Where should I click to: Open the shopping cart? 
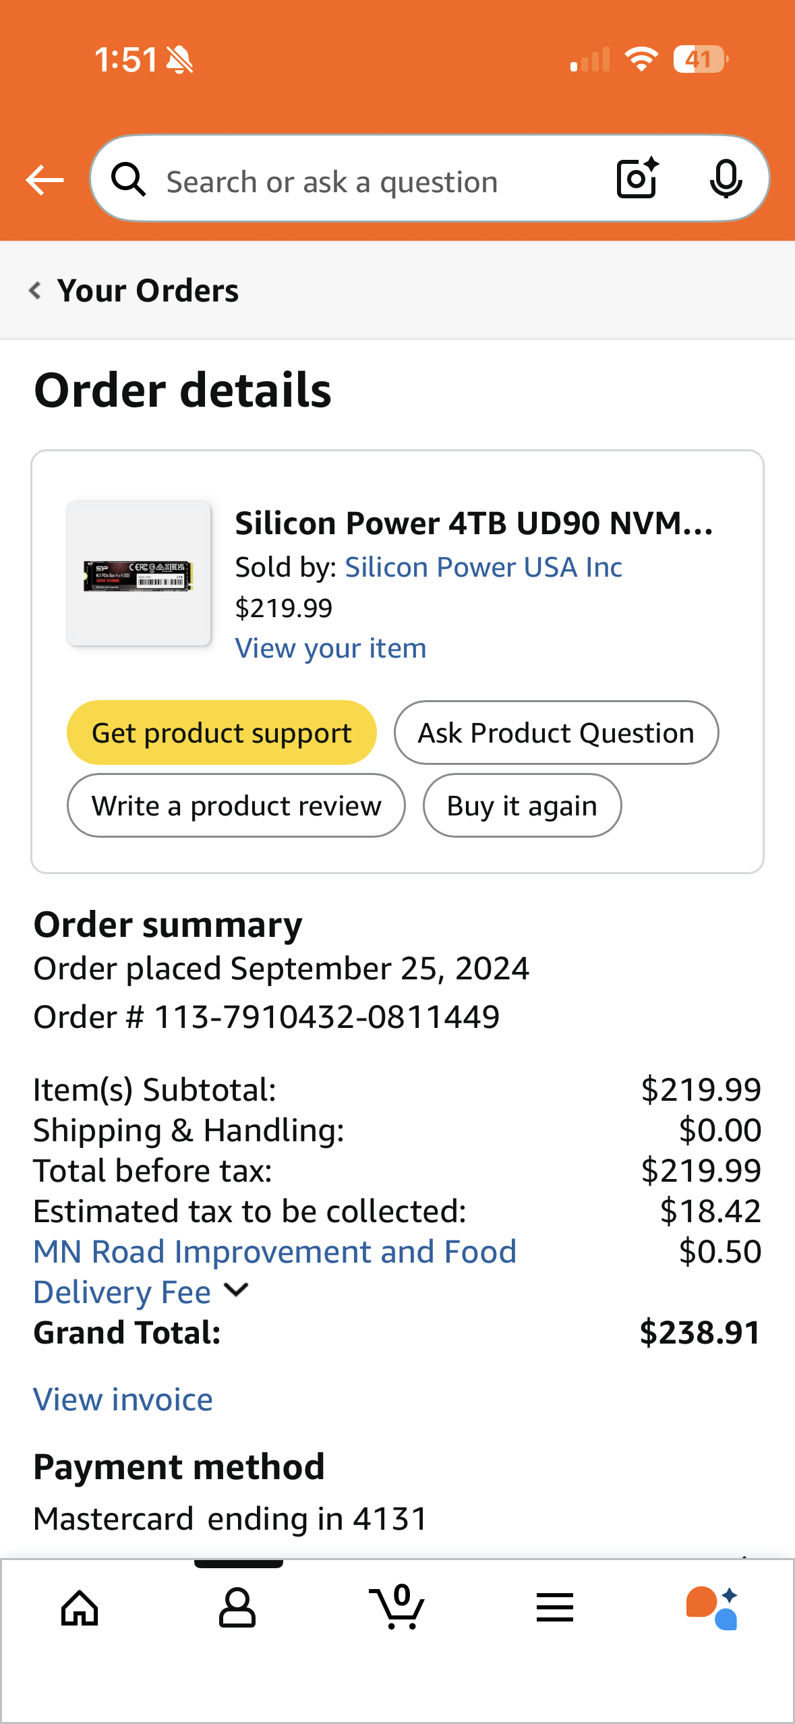click(398, 1608)
